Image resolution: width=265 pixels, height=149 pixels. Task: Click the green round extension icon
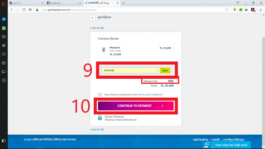coord(241,10)
